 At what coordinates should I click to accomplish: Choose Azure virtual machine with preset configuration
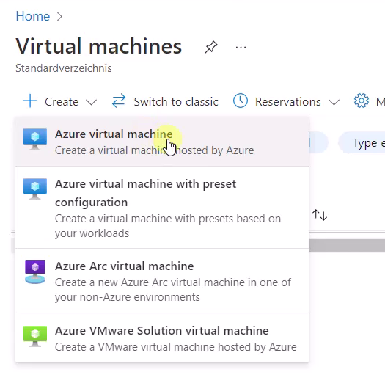click(x=162, y=208)
